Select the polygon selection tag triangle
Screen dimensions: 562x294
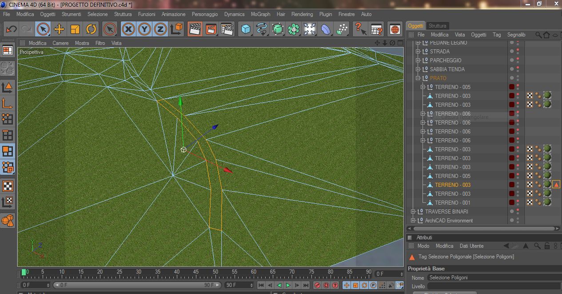point(556,185)
